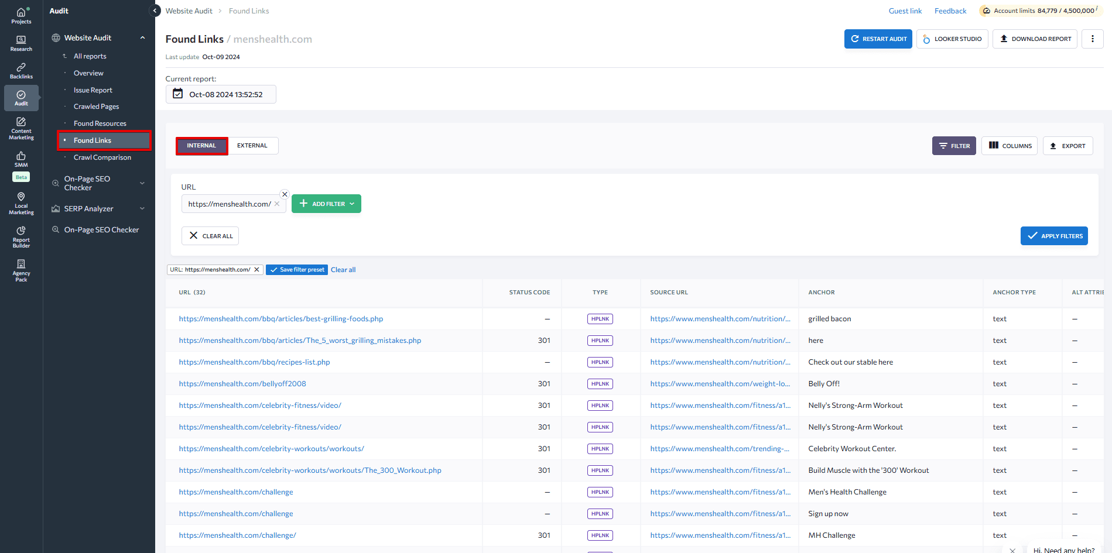Remove the URL filter chip below filters

click(256, 270)
